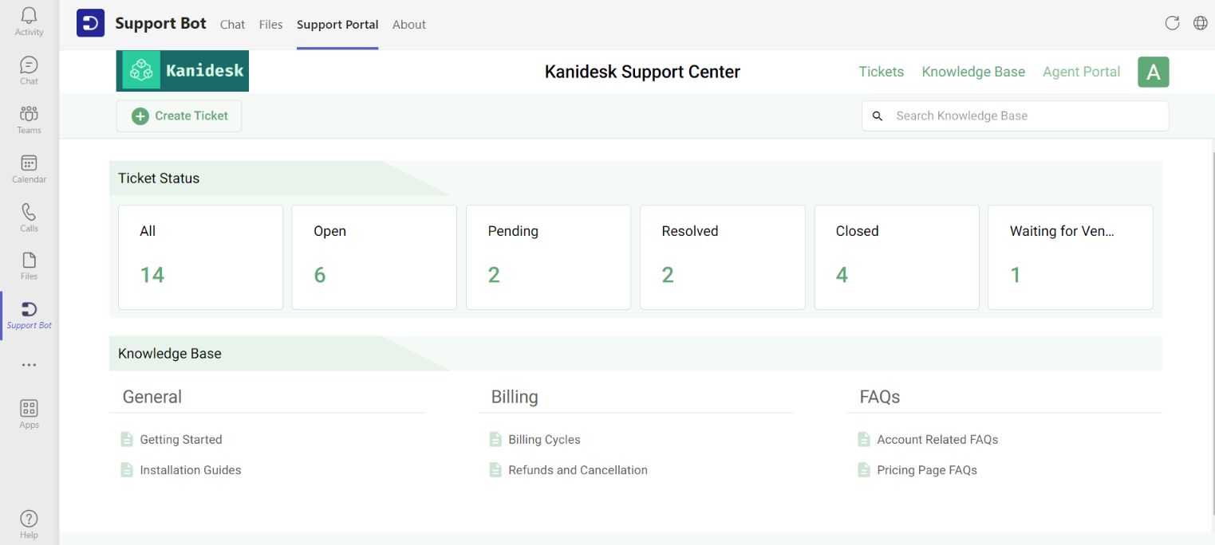This screenshot has height=545, width=1215.
Task: Refresh the Support Bot app
Action: click(1172, 23)
